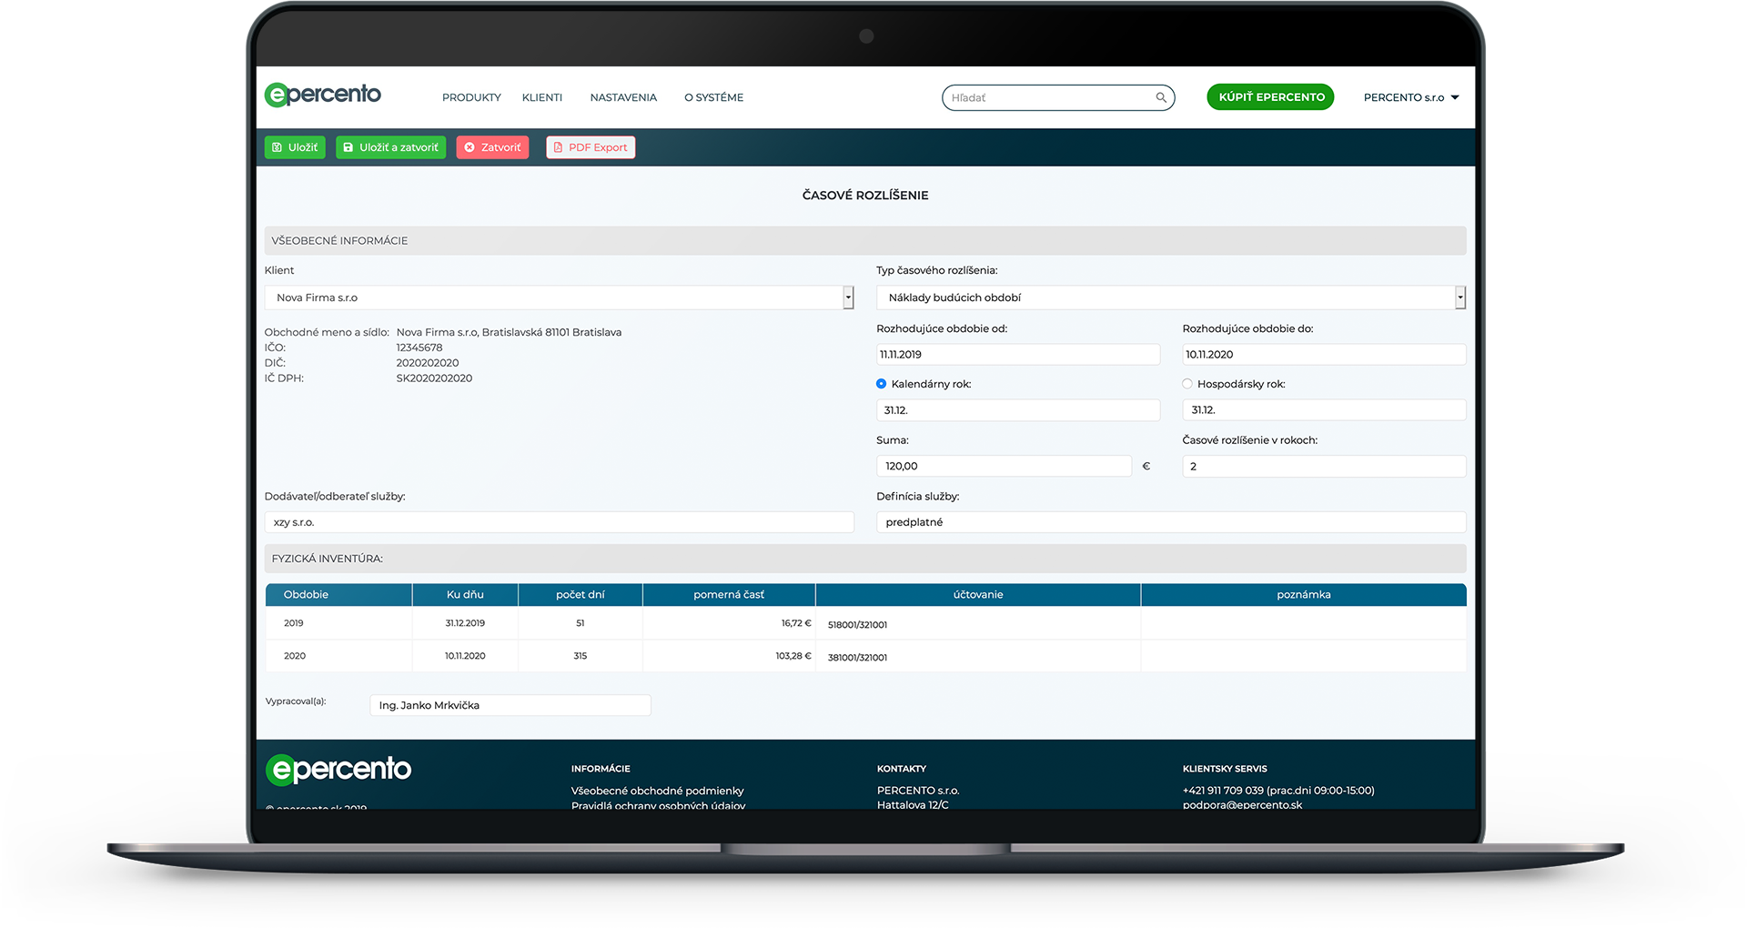
Task: Go to the NASTAVENIA menu item
Action: click(x=623, y=97)
